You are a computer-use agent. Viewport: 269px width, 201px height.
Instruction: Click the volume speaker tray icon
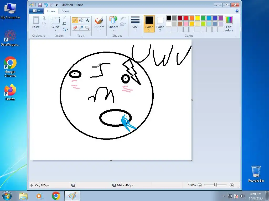[x=242, y=196]
